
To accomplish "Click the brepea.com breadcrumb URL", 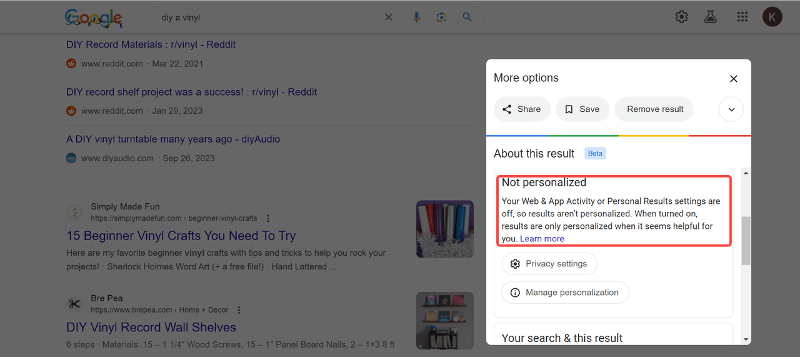I will (159, 310).
